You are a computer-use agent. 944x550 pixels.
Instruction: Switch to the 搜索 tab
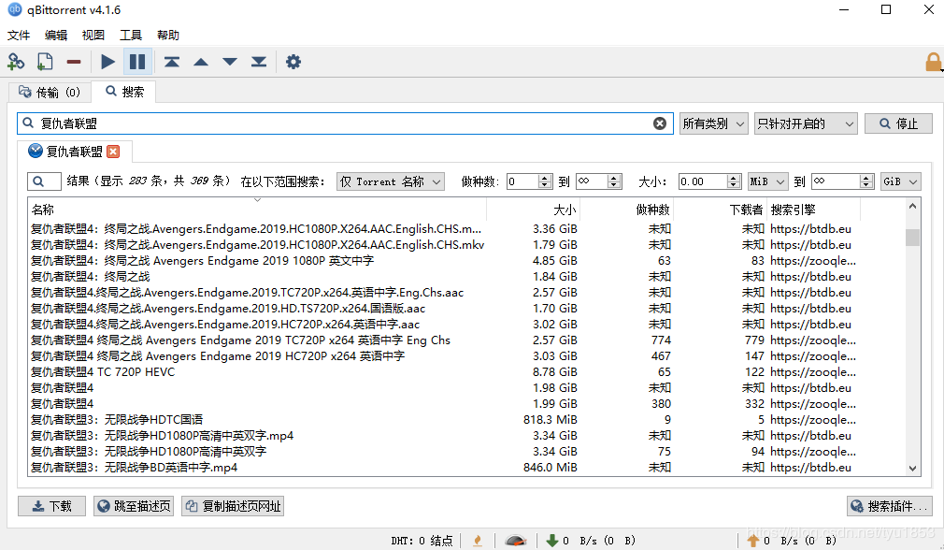coord(124,92)
